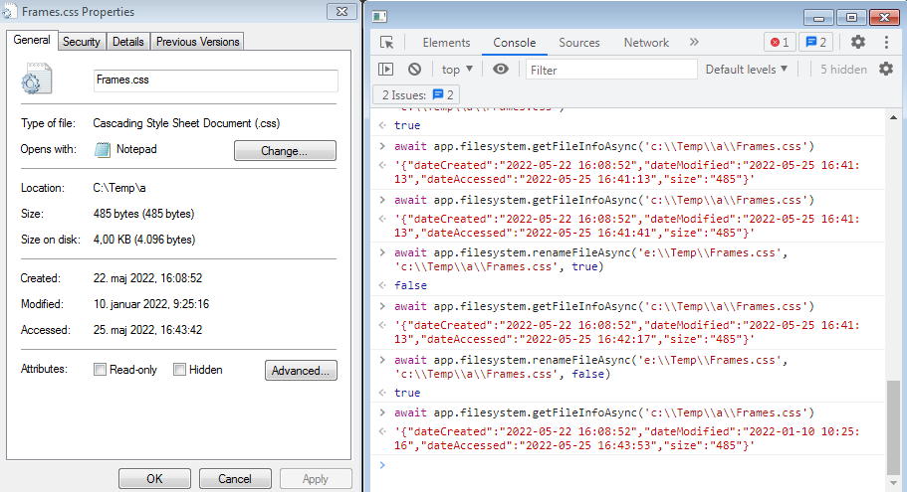Screen dimensions: 907x492
Task: Open the top JavaScript context dropdown
Action: click(457, 70)
